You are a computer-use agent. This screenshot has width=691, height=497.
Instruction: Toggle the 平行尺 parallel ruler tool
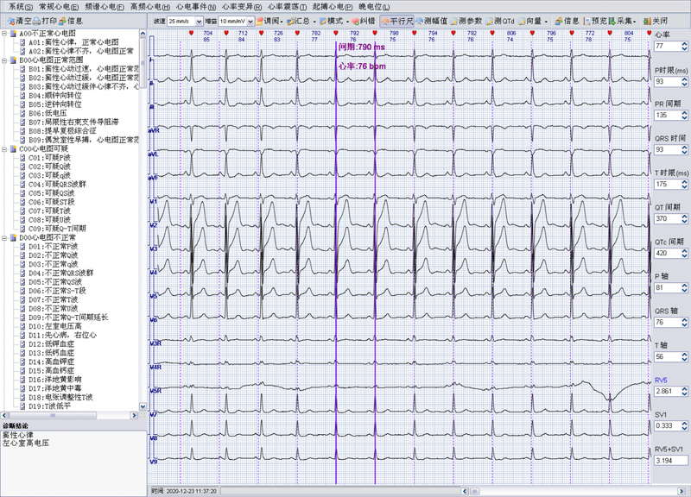pyautogui.click(x=397, y=21)
